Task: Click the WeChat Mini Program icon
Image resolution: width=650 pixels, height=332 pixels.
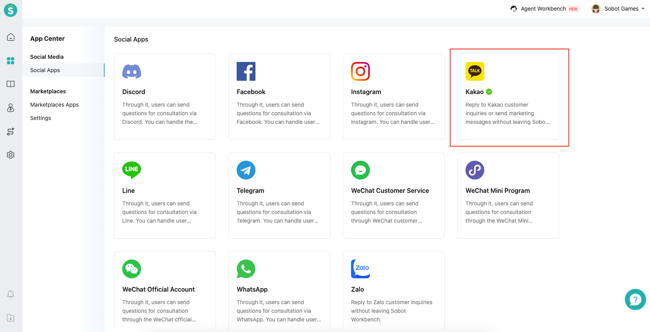Action: 475,170
